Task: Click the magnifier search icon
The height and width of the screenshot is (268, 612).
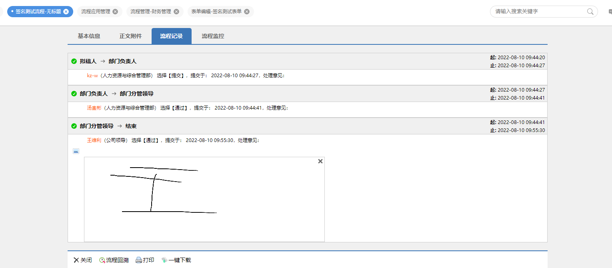Action: [x=590, y=12]
